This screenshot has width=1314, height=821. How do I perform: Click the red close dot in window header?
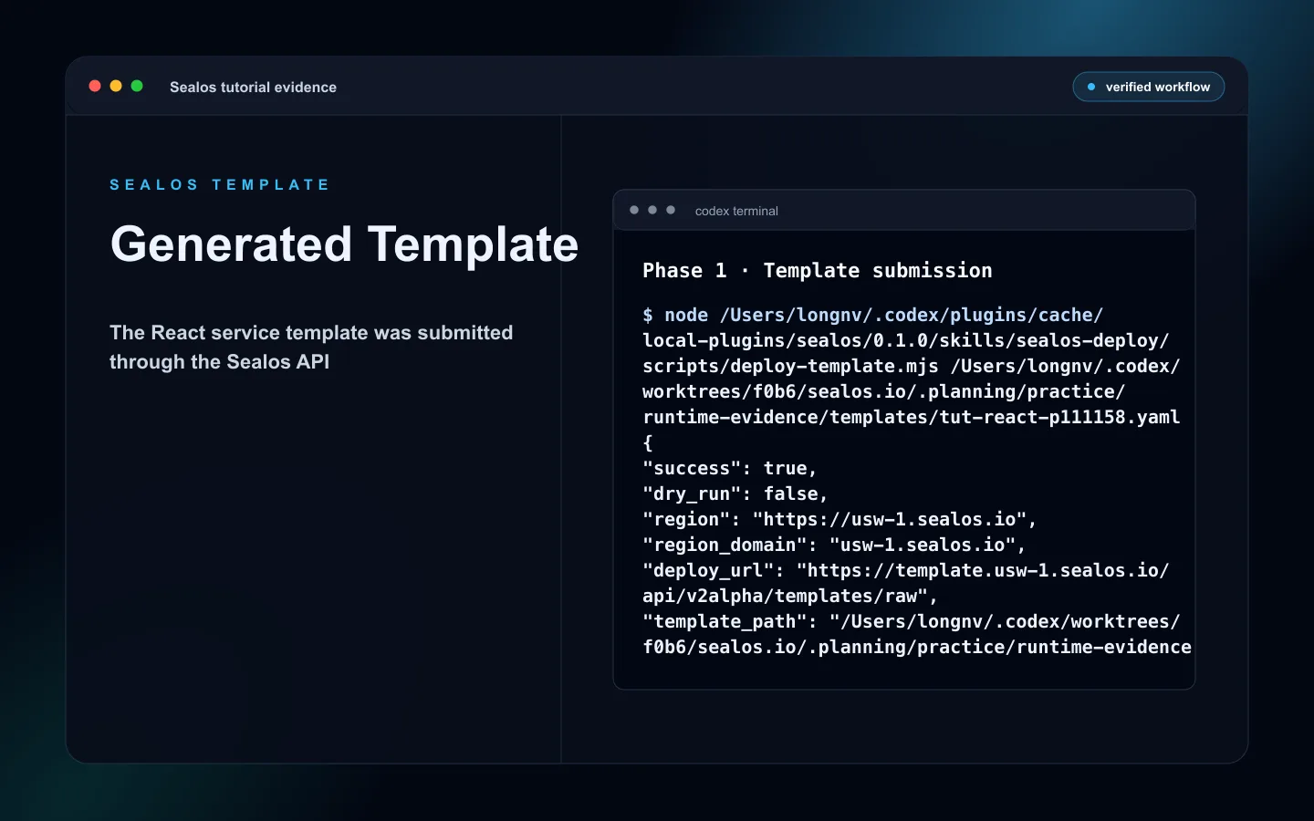[x=95, y=86]
